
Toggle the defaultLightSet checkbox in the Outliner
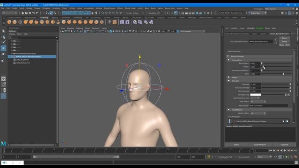(14, 60)
